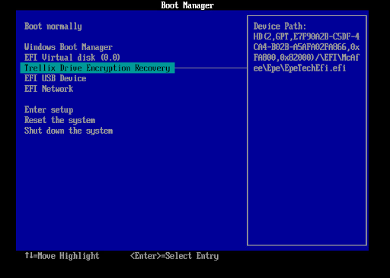Select EFI Virtual disk (0.0)
390x278 pixels.
72,58
